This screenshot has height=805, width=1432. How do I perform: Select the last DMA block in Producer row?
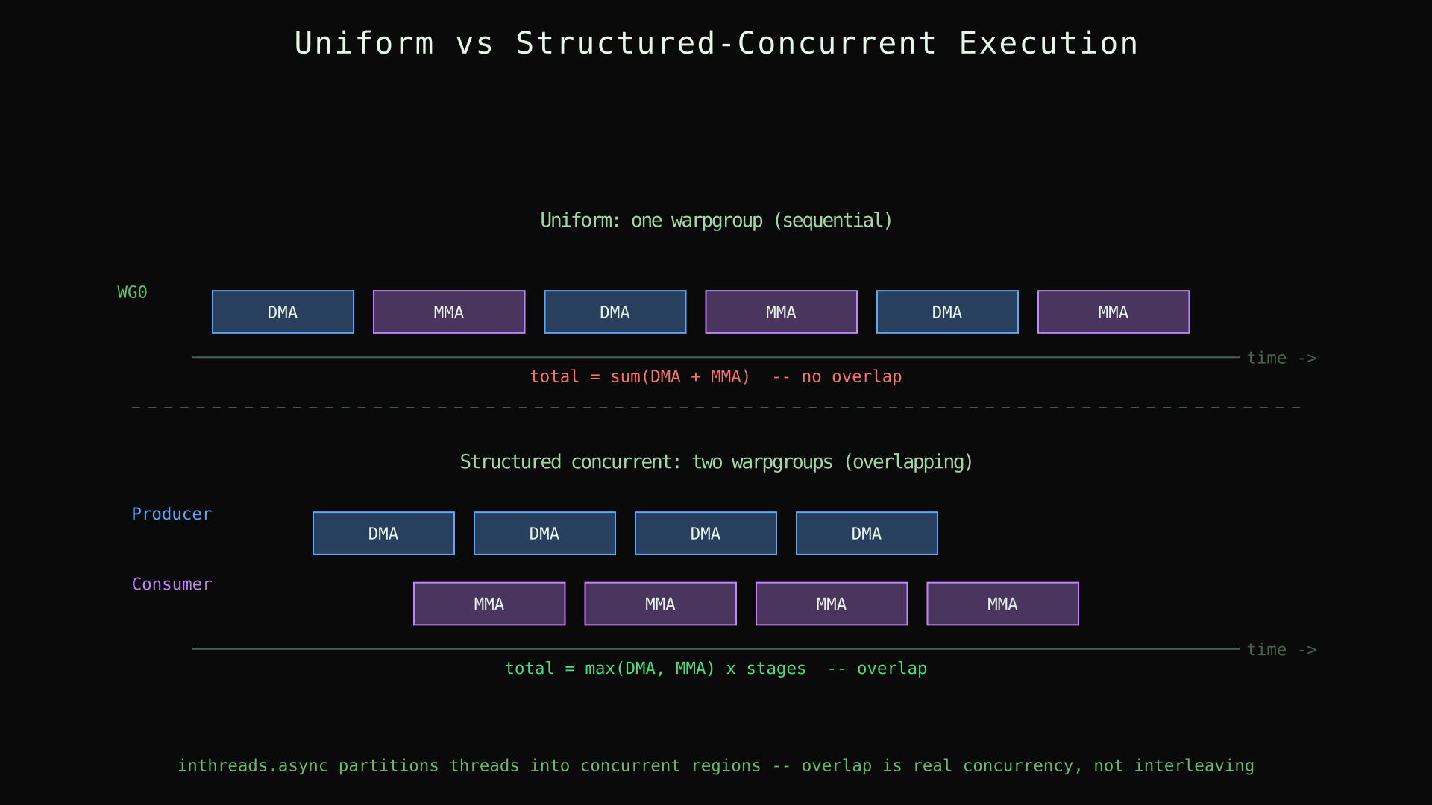pyautogui.click(x=866, y=533)
